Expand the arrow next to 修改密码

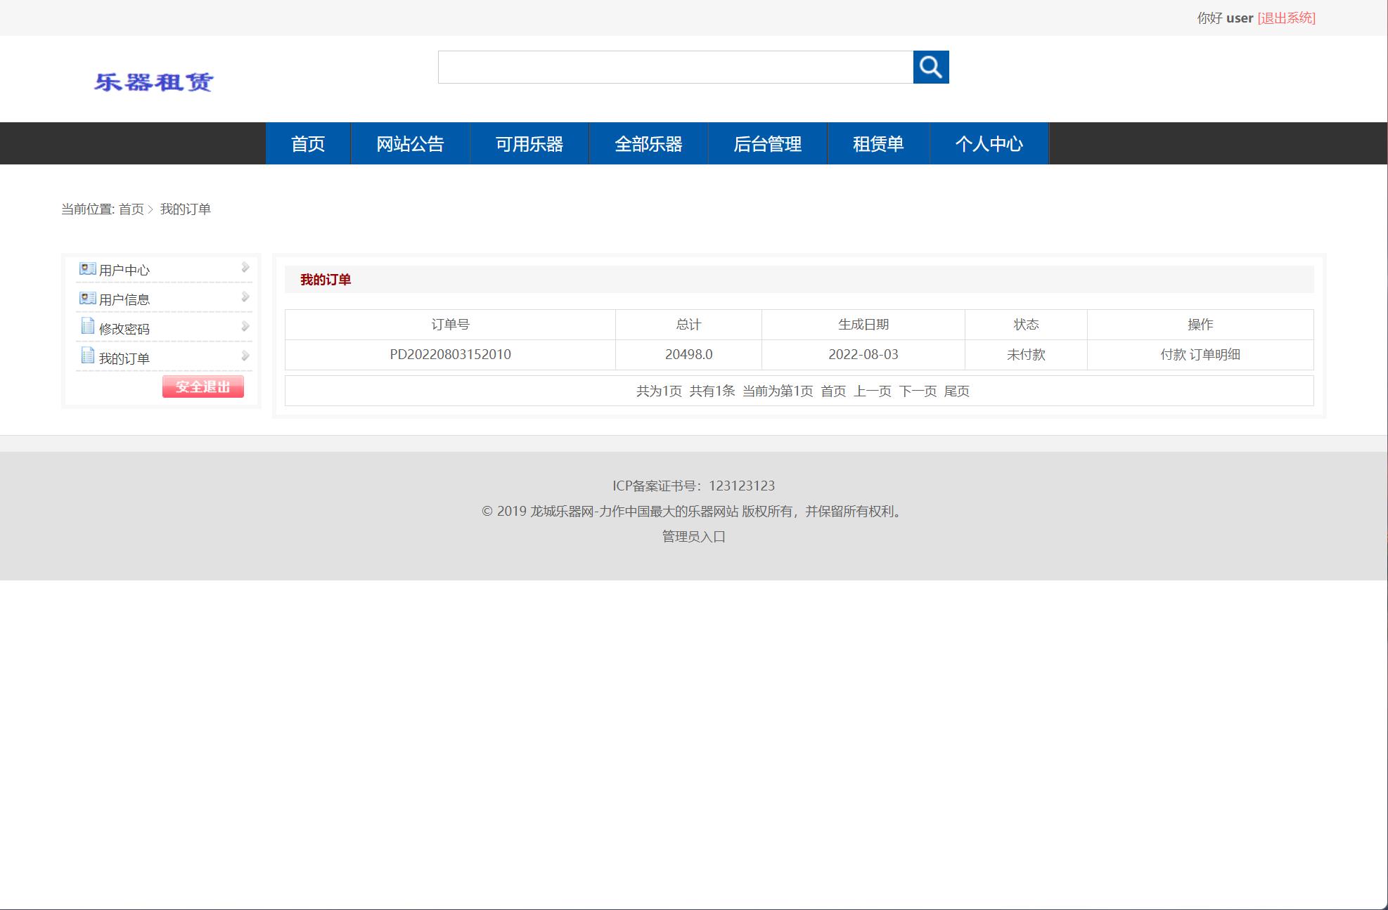tap(245, 327)
